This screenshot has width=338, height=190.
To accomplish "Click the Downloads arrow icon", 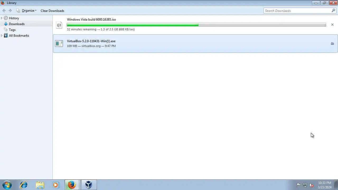I will [x=6, y=24].
